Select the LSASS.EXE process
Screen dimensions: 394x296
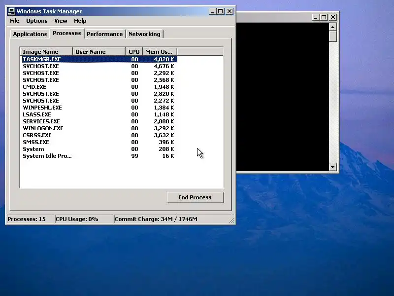click(99, 114)
